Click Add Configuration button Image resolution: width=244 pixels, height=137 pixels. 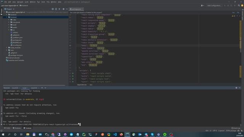(x=214, y=5)
